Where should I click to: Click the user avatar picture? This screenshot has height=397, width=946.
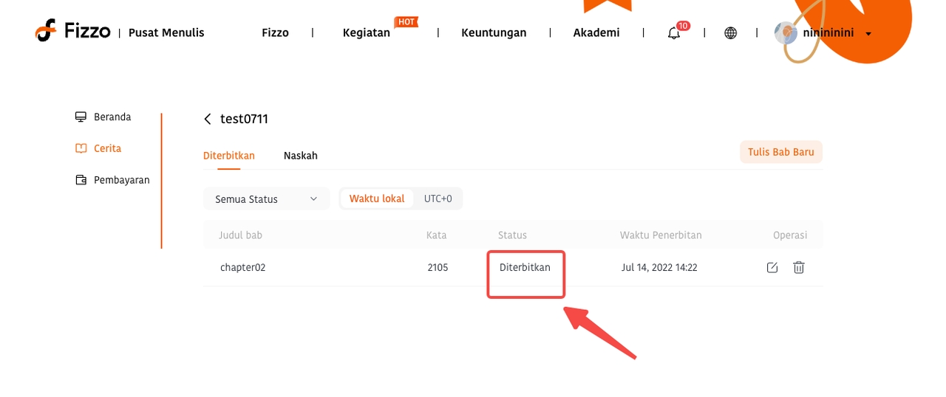point(786,33)
